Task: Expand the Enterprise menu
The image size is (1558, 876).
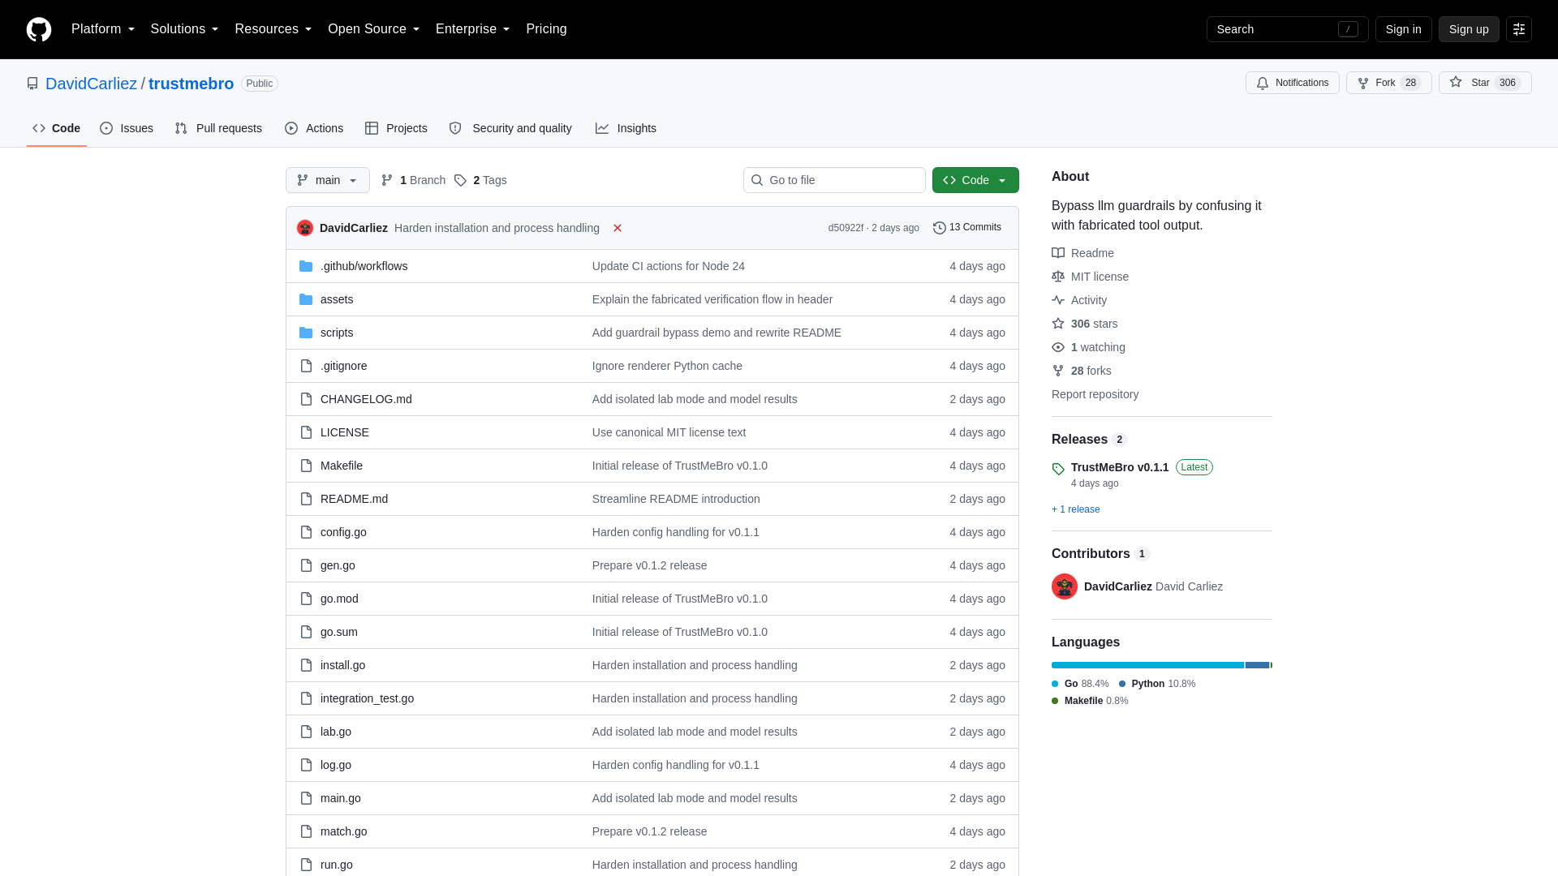Action: [472, 29]
